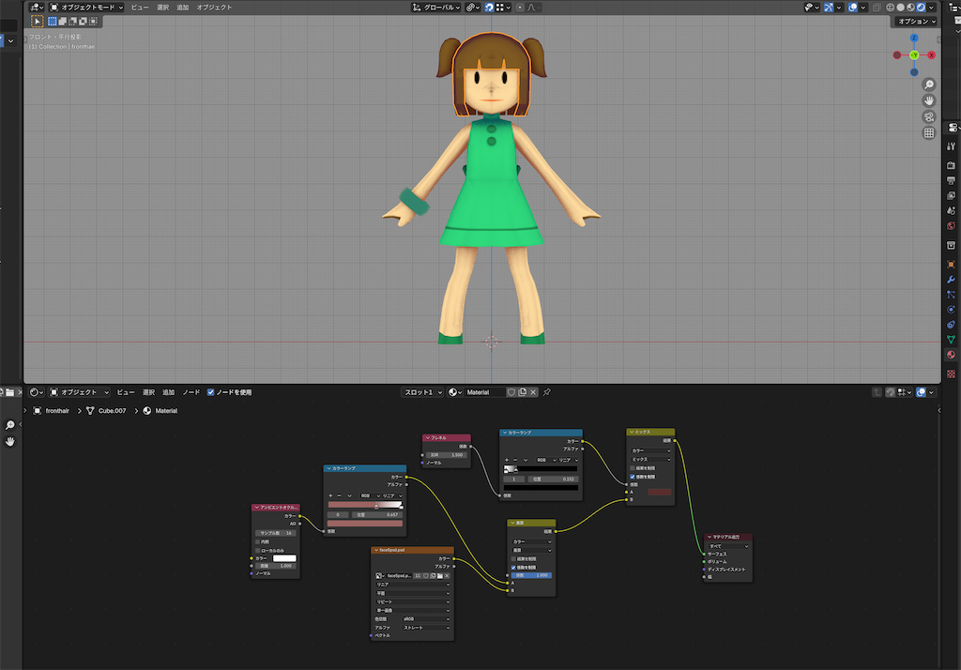Toggle viewport overlays display
This screenshot has width=961, height=670.
click(x=852, y=8)
